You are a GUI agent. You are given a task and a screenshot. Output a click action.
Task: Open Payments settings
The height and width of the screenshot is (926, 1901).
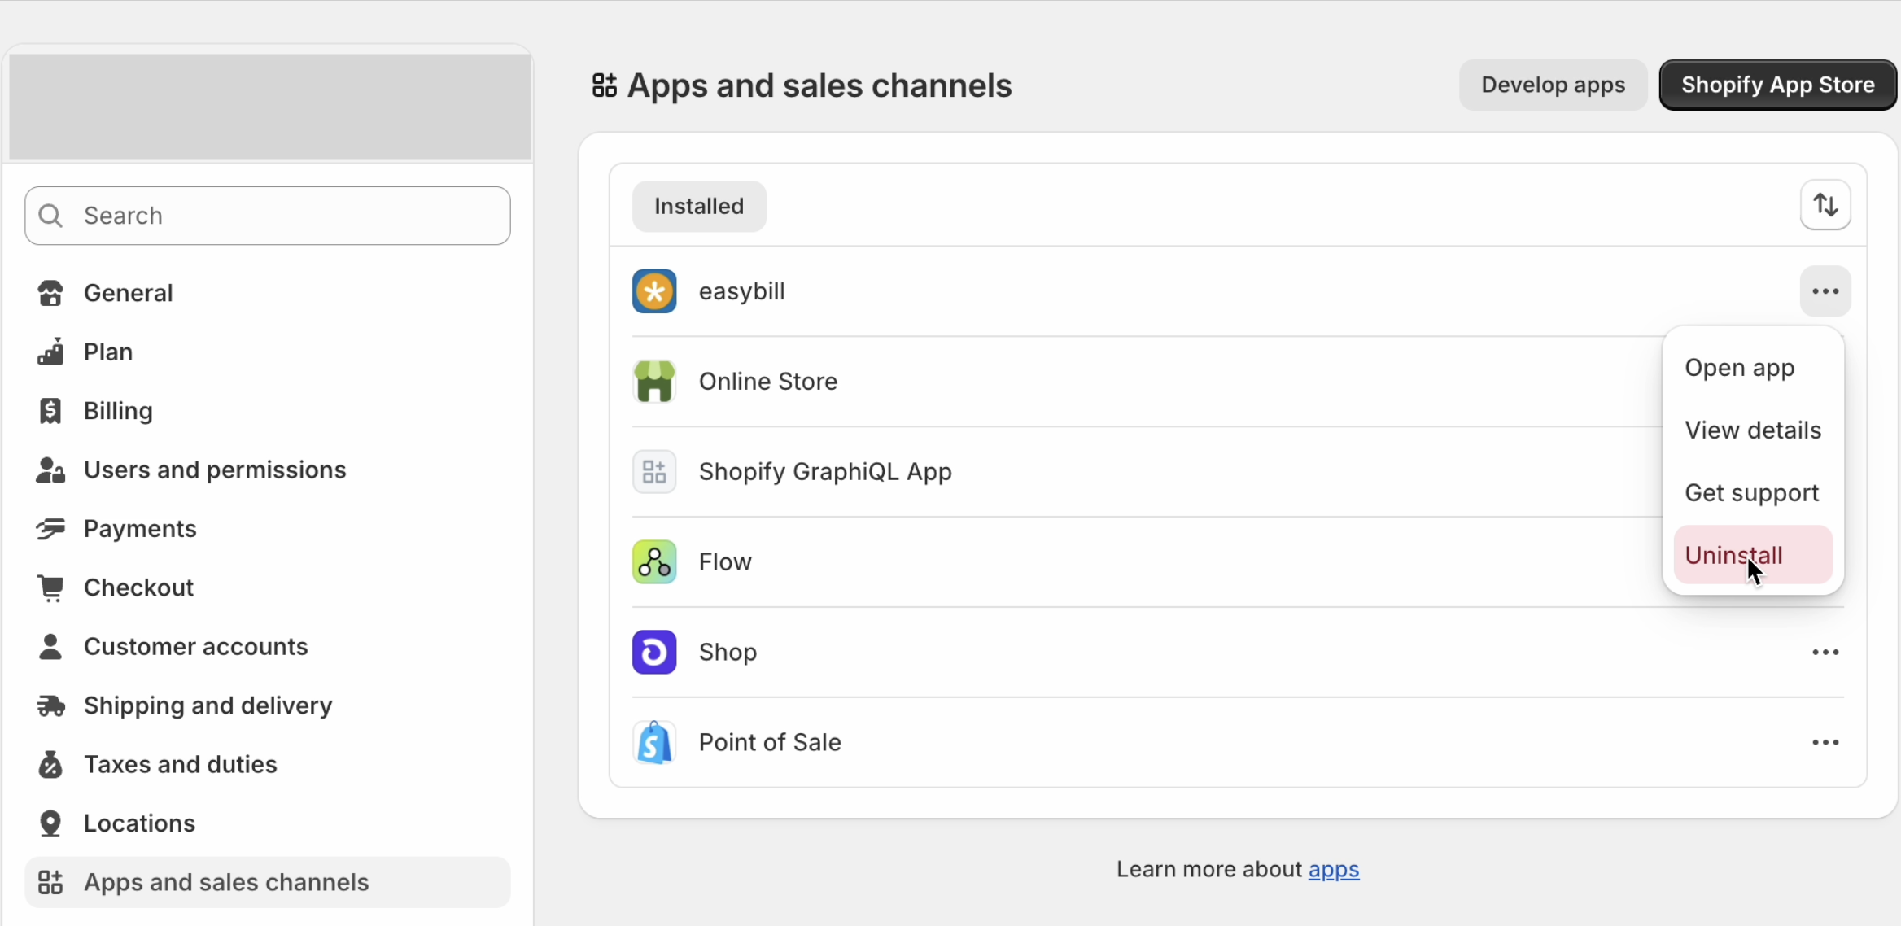click(268, 529)
